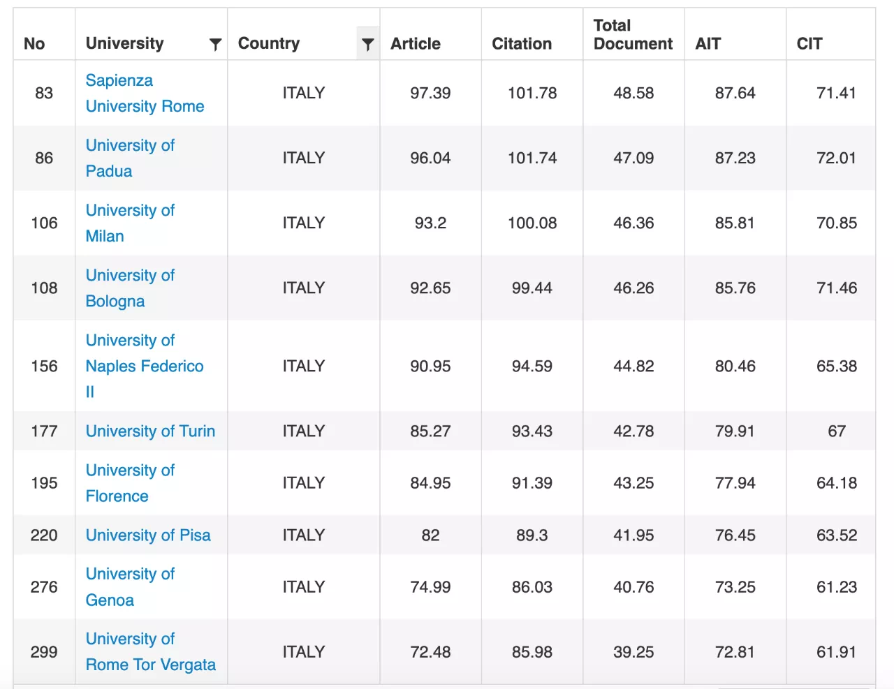Open the University of Florence link
This screenshot has height=689, width=894.
(130, 483)
